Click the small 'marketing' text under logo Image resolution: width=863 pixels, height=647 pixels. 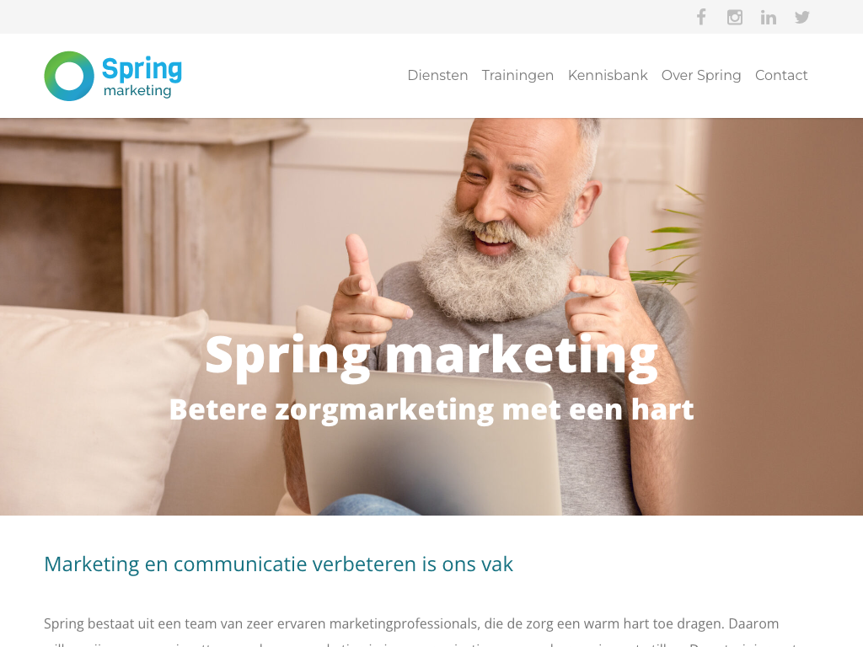click(137, 91)
